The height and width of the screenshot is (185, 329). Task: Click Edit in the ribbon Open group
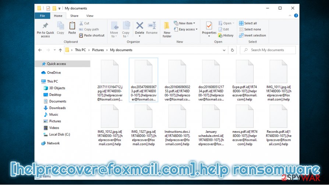(x=224, y=29)
